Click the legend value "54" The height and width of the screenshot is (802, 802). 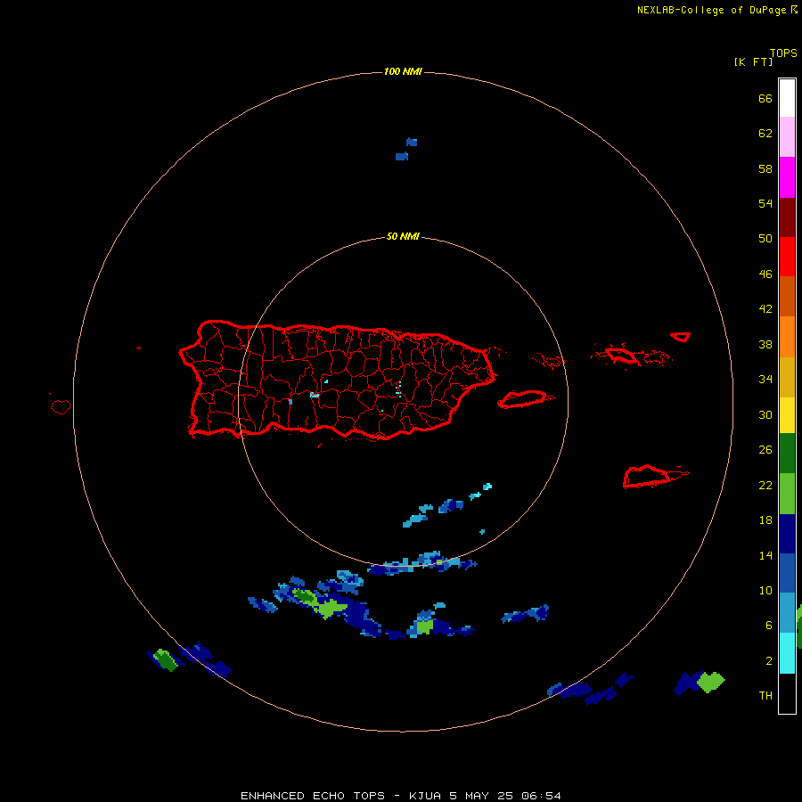[765, 203]
